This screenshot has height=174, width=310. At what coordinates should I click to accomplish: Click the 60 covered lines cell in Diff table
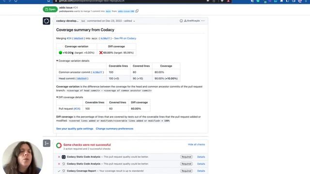[118, 109]
